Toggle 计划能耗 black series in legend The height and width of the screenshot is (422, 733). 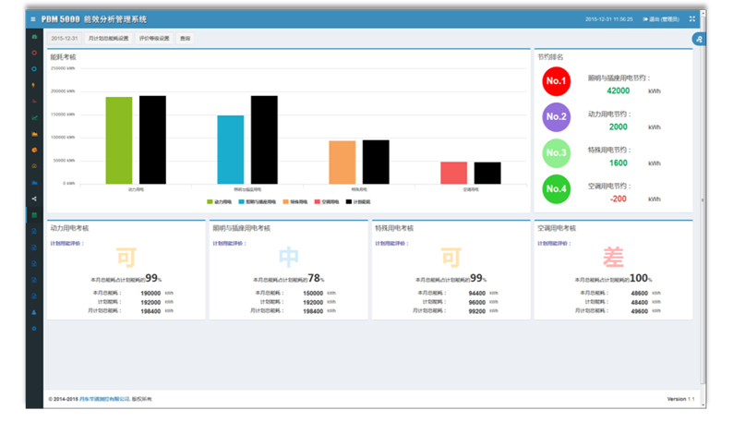pyautogui.click(x=357, y=200)
